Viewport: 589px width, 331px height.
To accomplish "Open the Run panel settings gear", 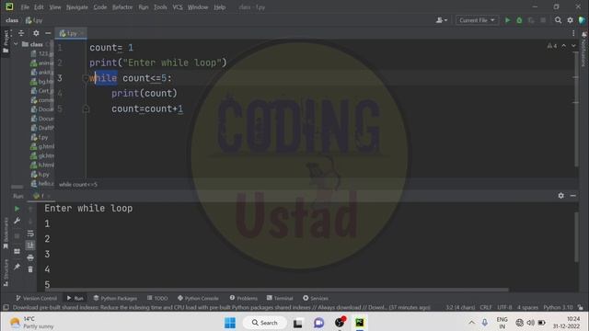I will point(560,196).
